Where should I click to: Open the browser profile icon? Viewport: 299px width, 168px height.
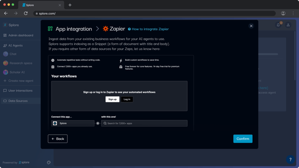pyautogui.click(x=283, y=13)
